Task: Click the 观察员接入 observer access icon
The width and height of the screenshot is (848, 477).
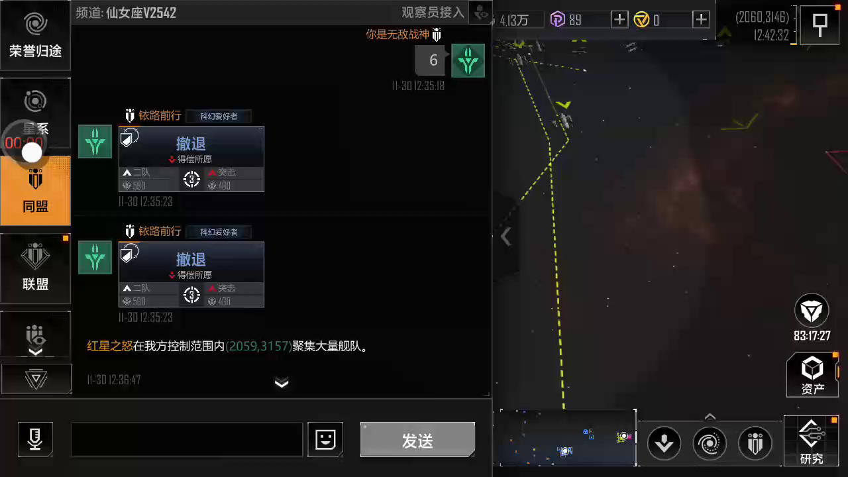Action: coord(480,13)
